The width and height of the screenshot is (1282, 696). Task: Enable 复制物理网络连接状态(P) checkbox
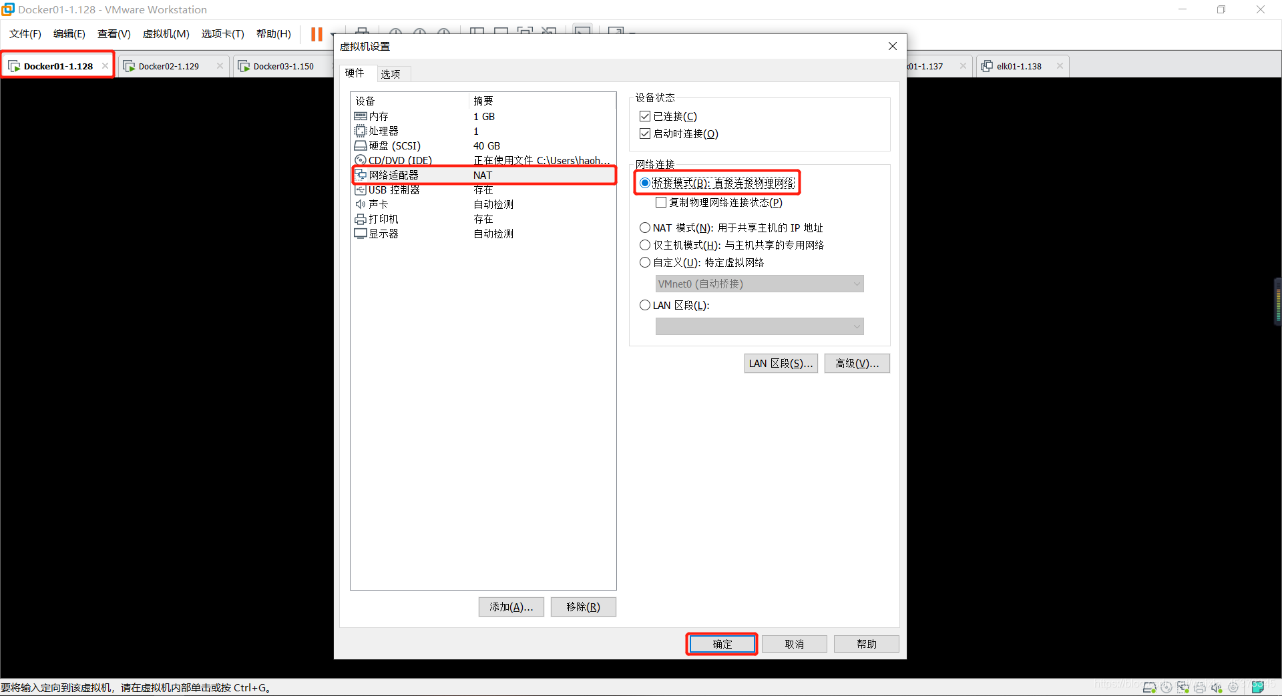pyautogui.click(x=661, y=202)
